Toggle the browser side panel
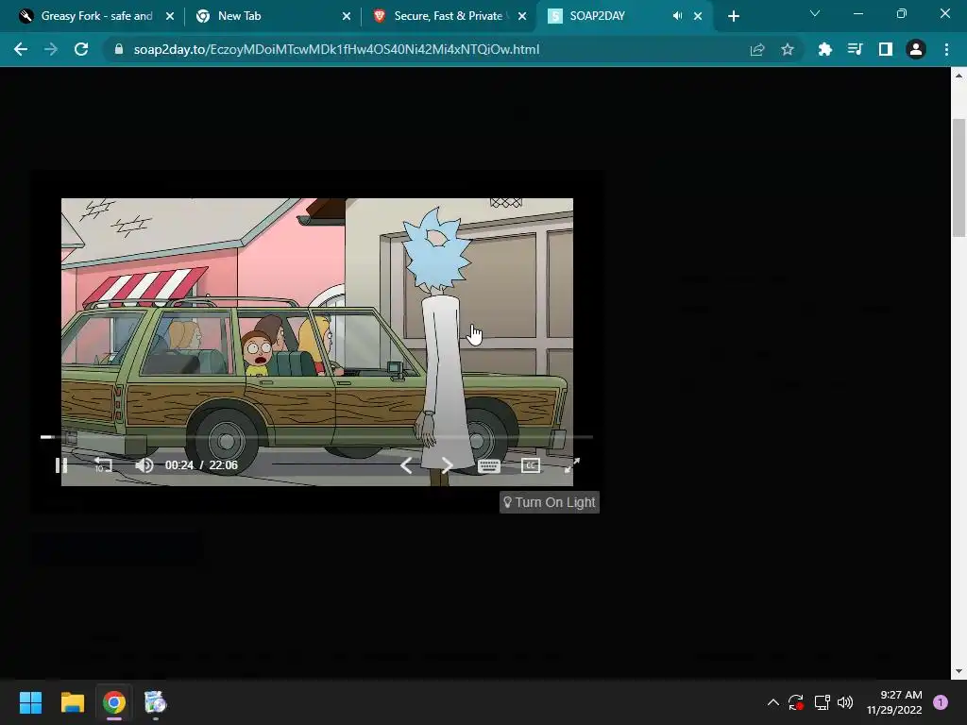967x725 pixels. pos(886,49)
